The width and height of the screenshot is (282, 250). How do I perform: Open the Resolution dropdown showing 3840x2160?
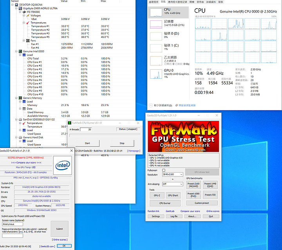point(173,174)
